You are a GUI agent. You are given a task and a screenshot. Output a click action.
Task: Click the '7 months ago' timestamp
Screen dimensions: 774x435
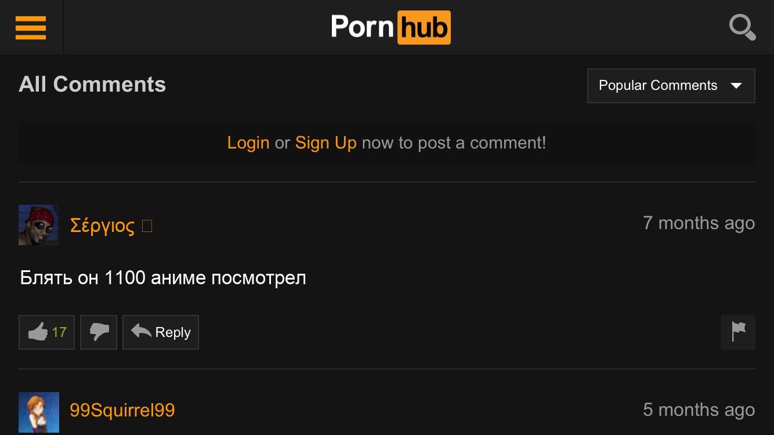point(699,223)
